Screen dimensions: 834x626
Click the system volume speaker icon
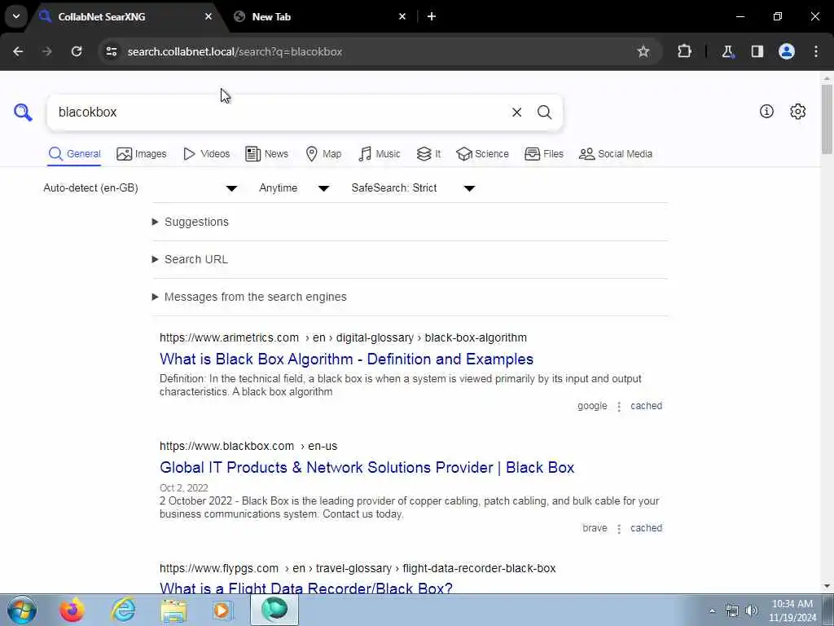click(x=752, y=611)
